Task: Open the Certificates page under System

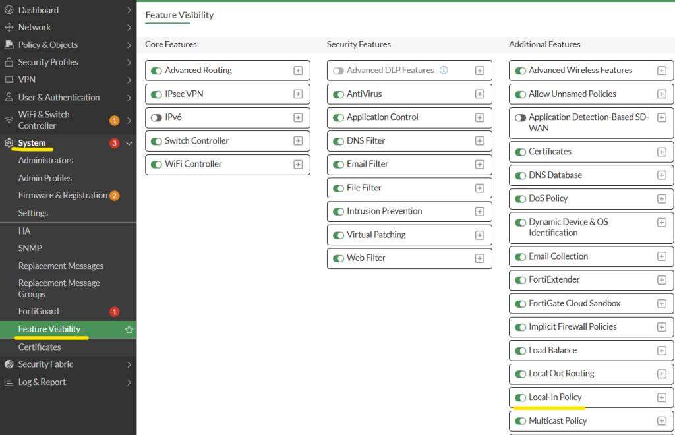Action: click(x=40, y=347)
